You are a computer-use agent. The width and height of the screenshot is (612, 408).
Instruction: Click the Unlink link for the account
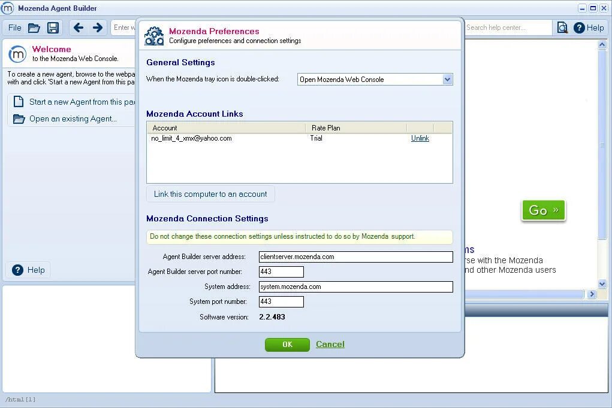pyautogui.click(x=420, y=138)
